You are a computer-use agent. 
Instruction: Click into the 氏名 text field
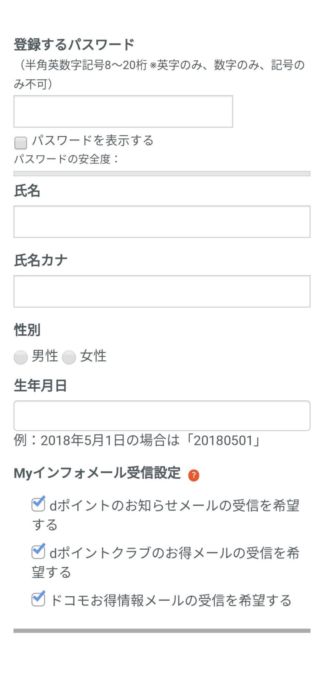(x=162, y=222)
